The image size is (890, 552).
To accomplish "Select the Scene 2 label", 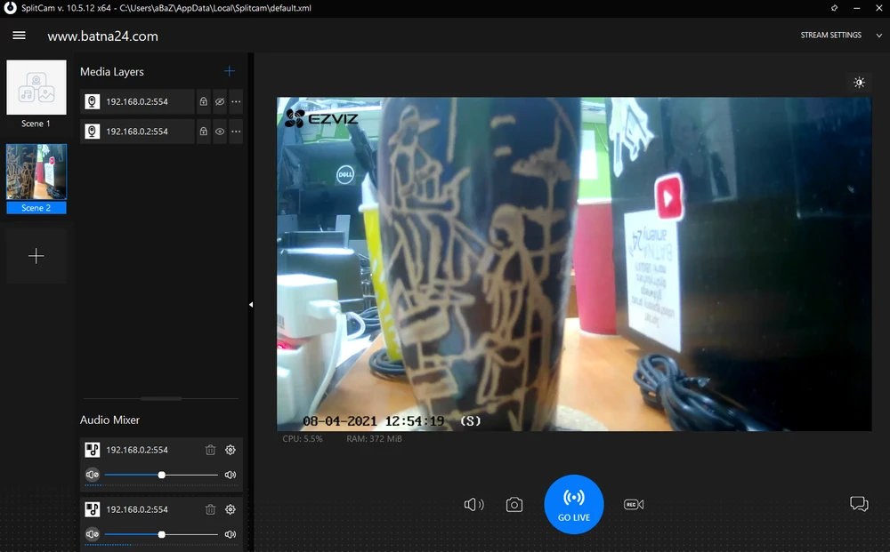I will 36,208.
